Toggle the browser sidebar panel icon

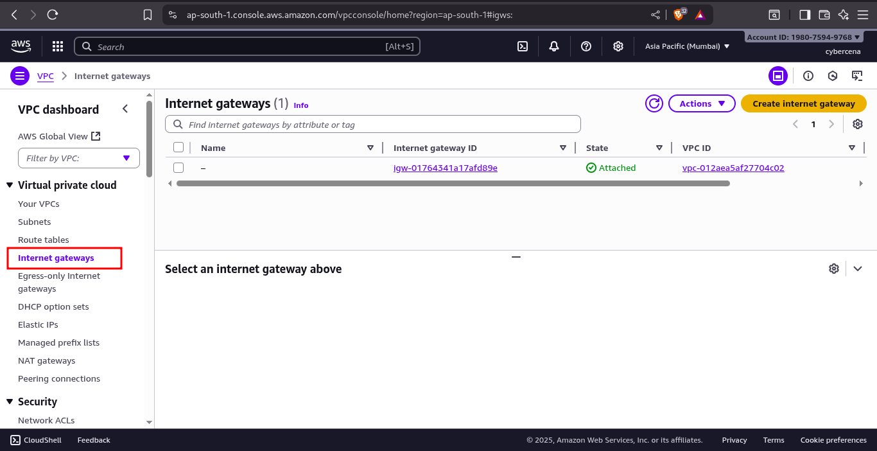(804, 14)
